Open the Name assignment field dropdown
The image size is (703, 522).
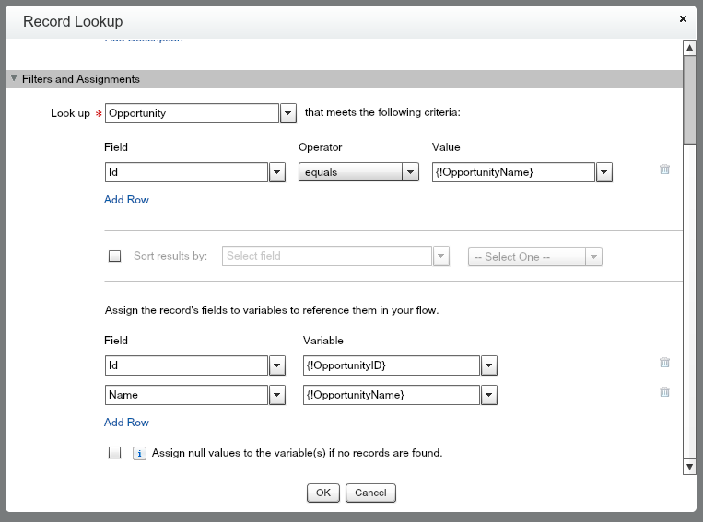coord(276,395)
